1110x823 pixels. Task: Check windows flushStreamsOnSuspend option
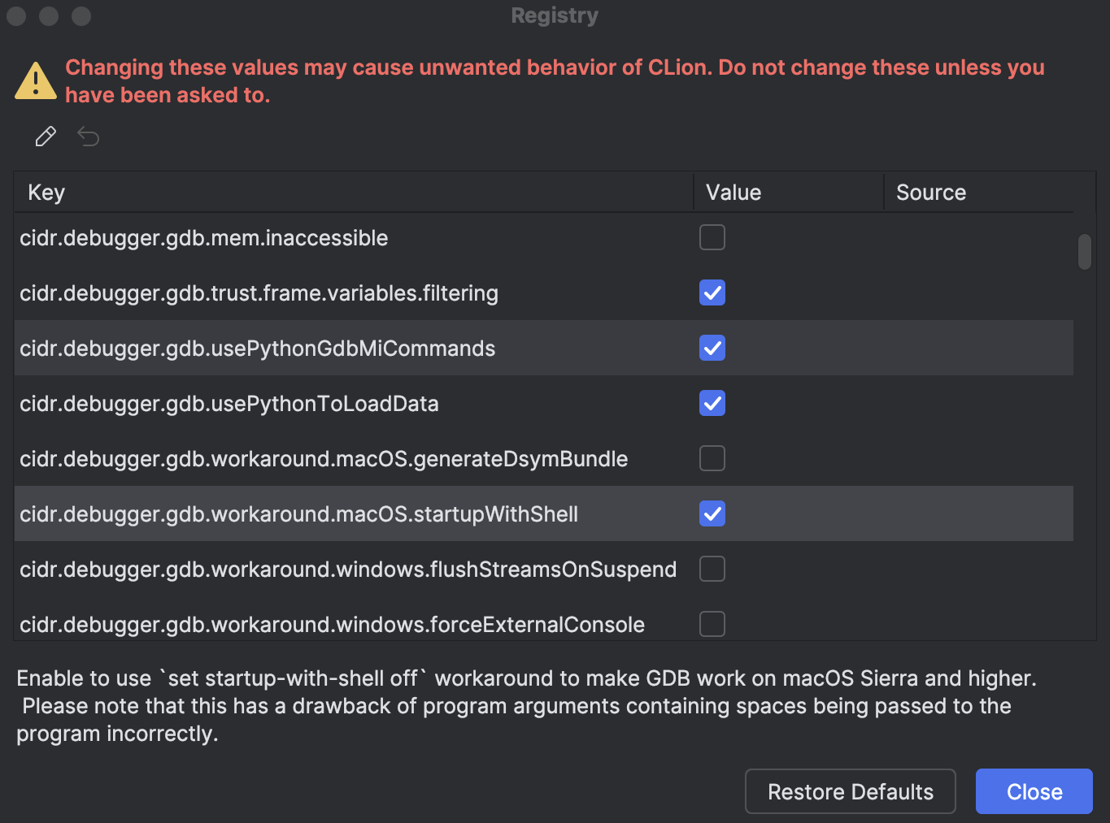pyautogui.click(x=712, y=569)
